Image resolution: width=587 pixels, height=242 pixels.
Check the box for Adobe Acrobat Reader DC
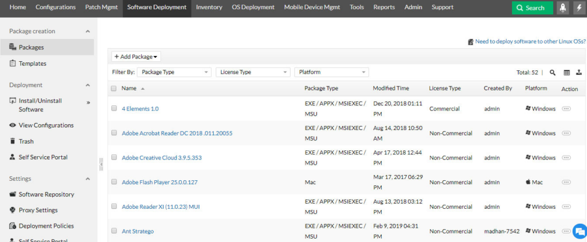click(x=114, y=133)
